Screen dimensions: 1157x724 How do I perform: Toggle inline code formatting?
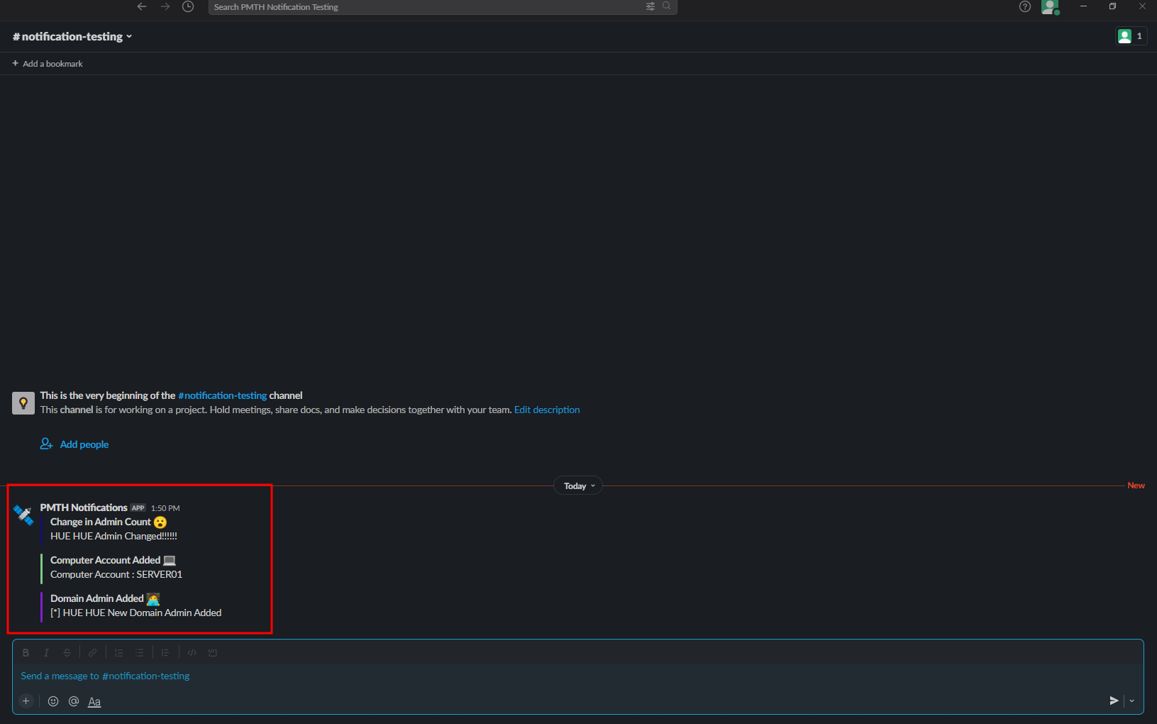pyautogui.click(x=192, y=653)
